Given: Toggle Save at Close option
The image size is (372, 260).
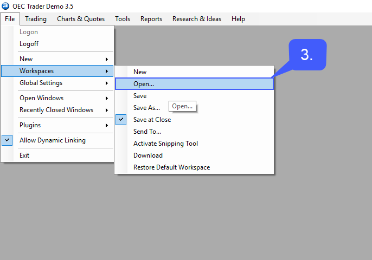Looking at the screenshot, I should (x=194, y=120).
